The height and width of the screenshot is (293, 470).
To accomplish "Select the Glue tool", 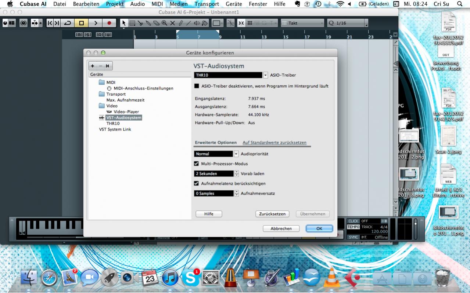I will [x=148, y=23].
